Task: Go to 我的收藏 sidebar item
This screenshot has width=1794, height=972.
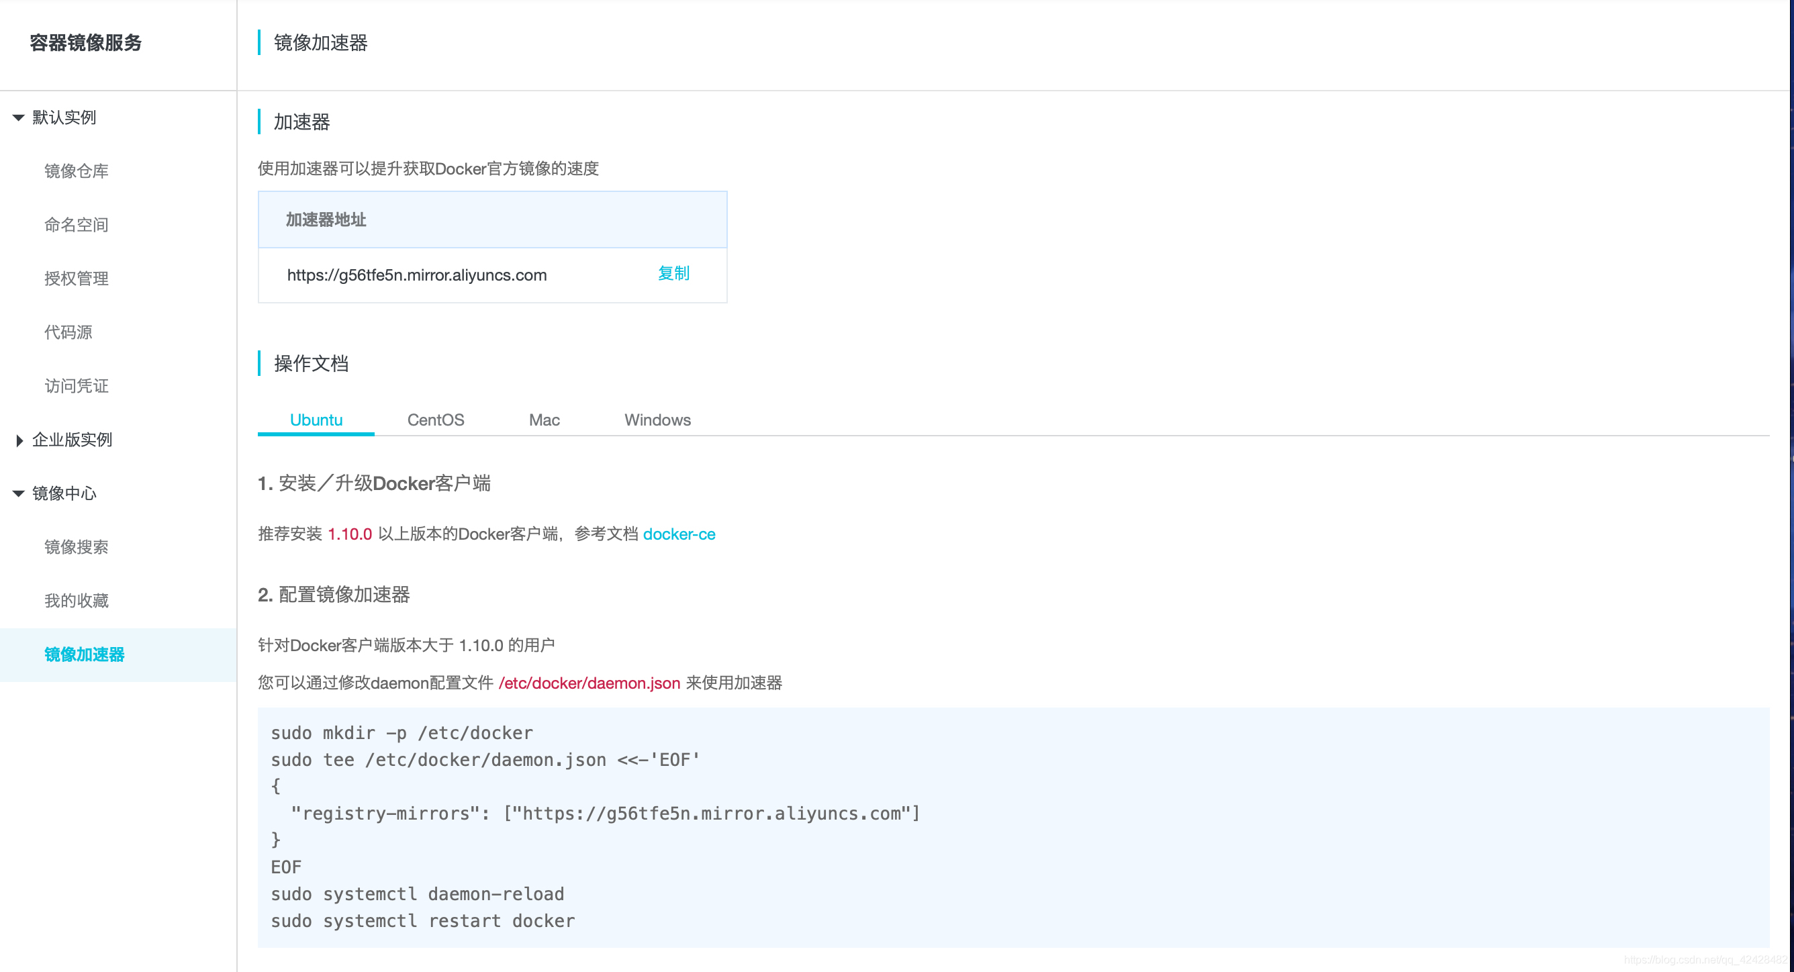Action: click(76, 601)
